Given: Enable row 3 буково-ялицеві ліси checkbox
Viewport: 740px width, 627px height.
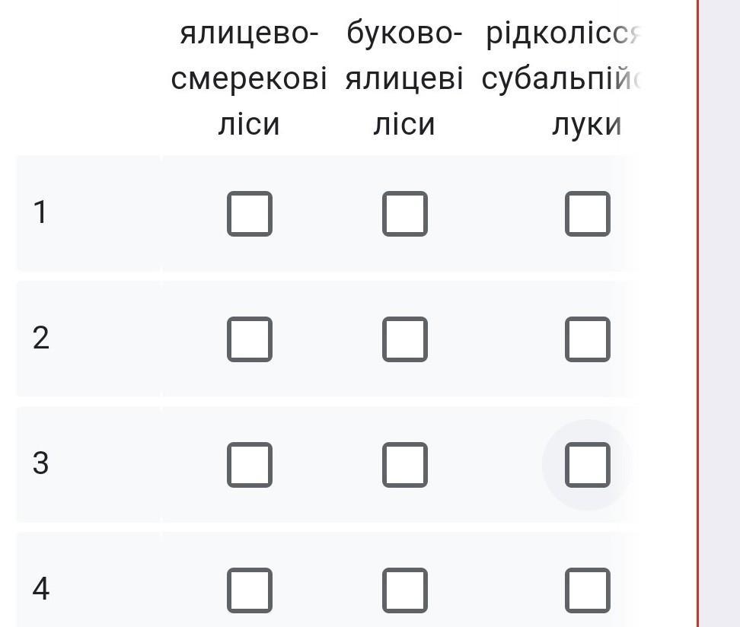Looking at the screenshot, I should 404,464.
